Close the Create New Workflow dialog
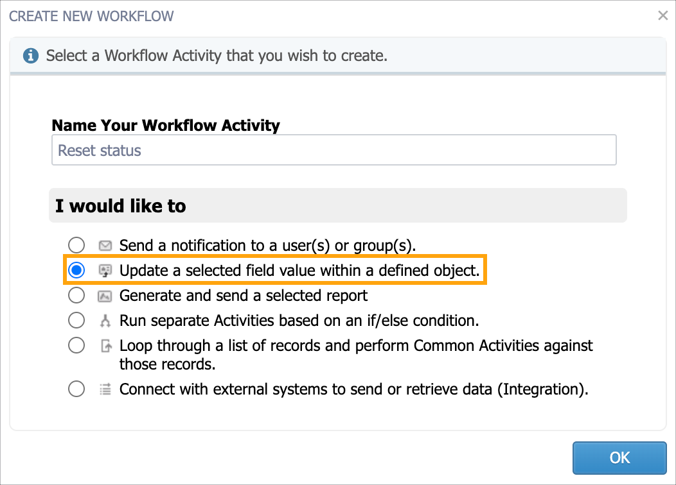 (663, 16)
